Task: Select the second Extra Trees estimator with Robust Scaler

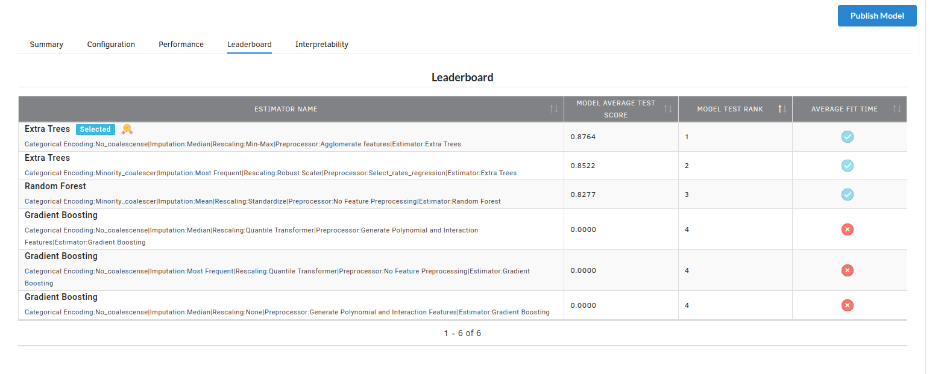Action: click(x=47, y=158)
